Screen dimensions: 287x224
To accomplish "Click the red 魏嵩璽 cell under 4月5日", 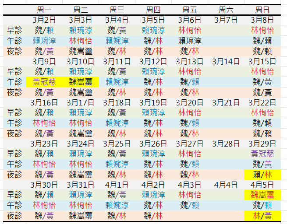I will pos(262,195).
